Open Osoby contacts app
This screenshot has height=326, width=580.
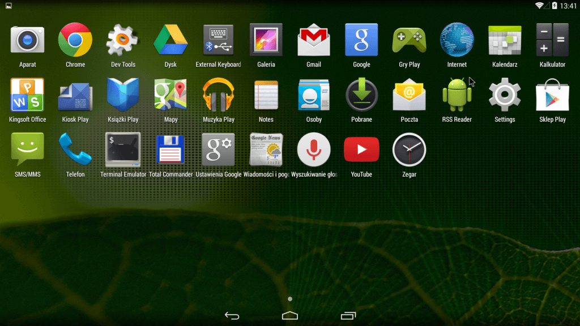point(314,95)
